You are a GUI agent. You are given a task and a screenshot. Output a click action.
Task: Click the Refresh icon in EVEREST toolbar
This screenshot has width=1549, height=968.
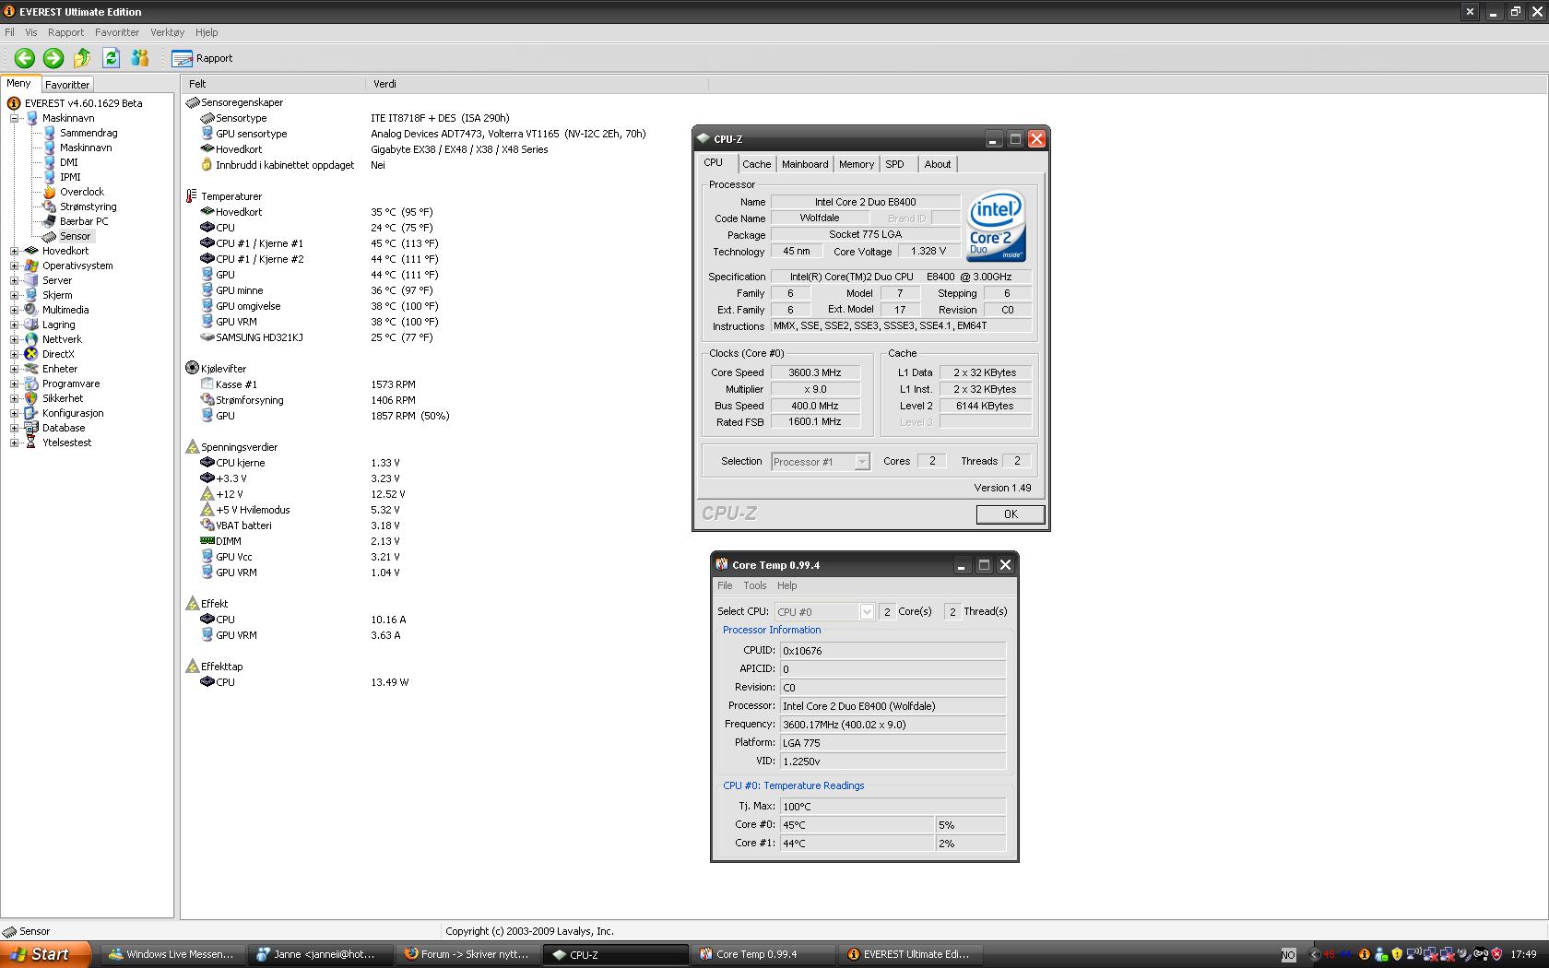pos(112,58)
